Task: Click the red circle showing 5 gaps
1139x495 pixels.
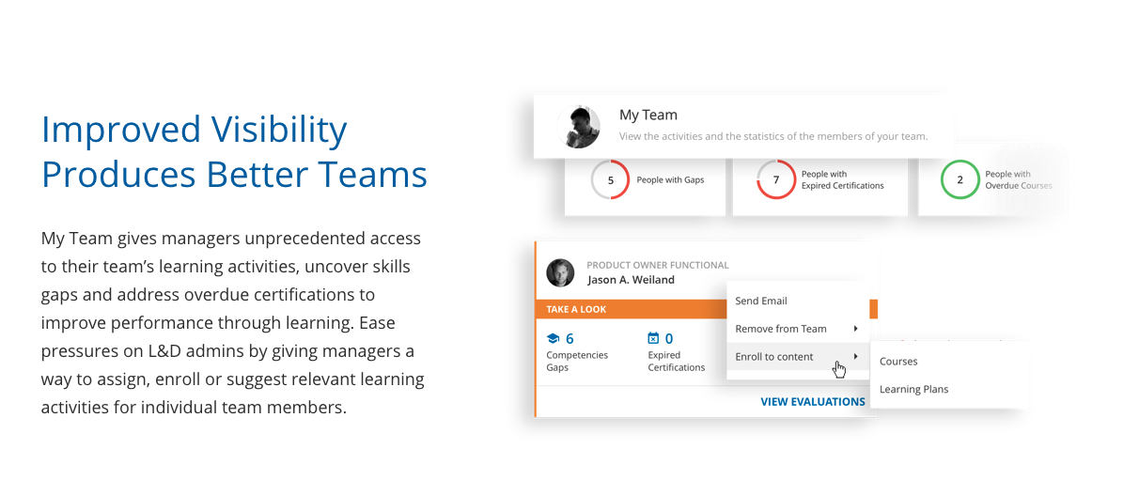Action: [610, 179]
